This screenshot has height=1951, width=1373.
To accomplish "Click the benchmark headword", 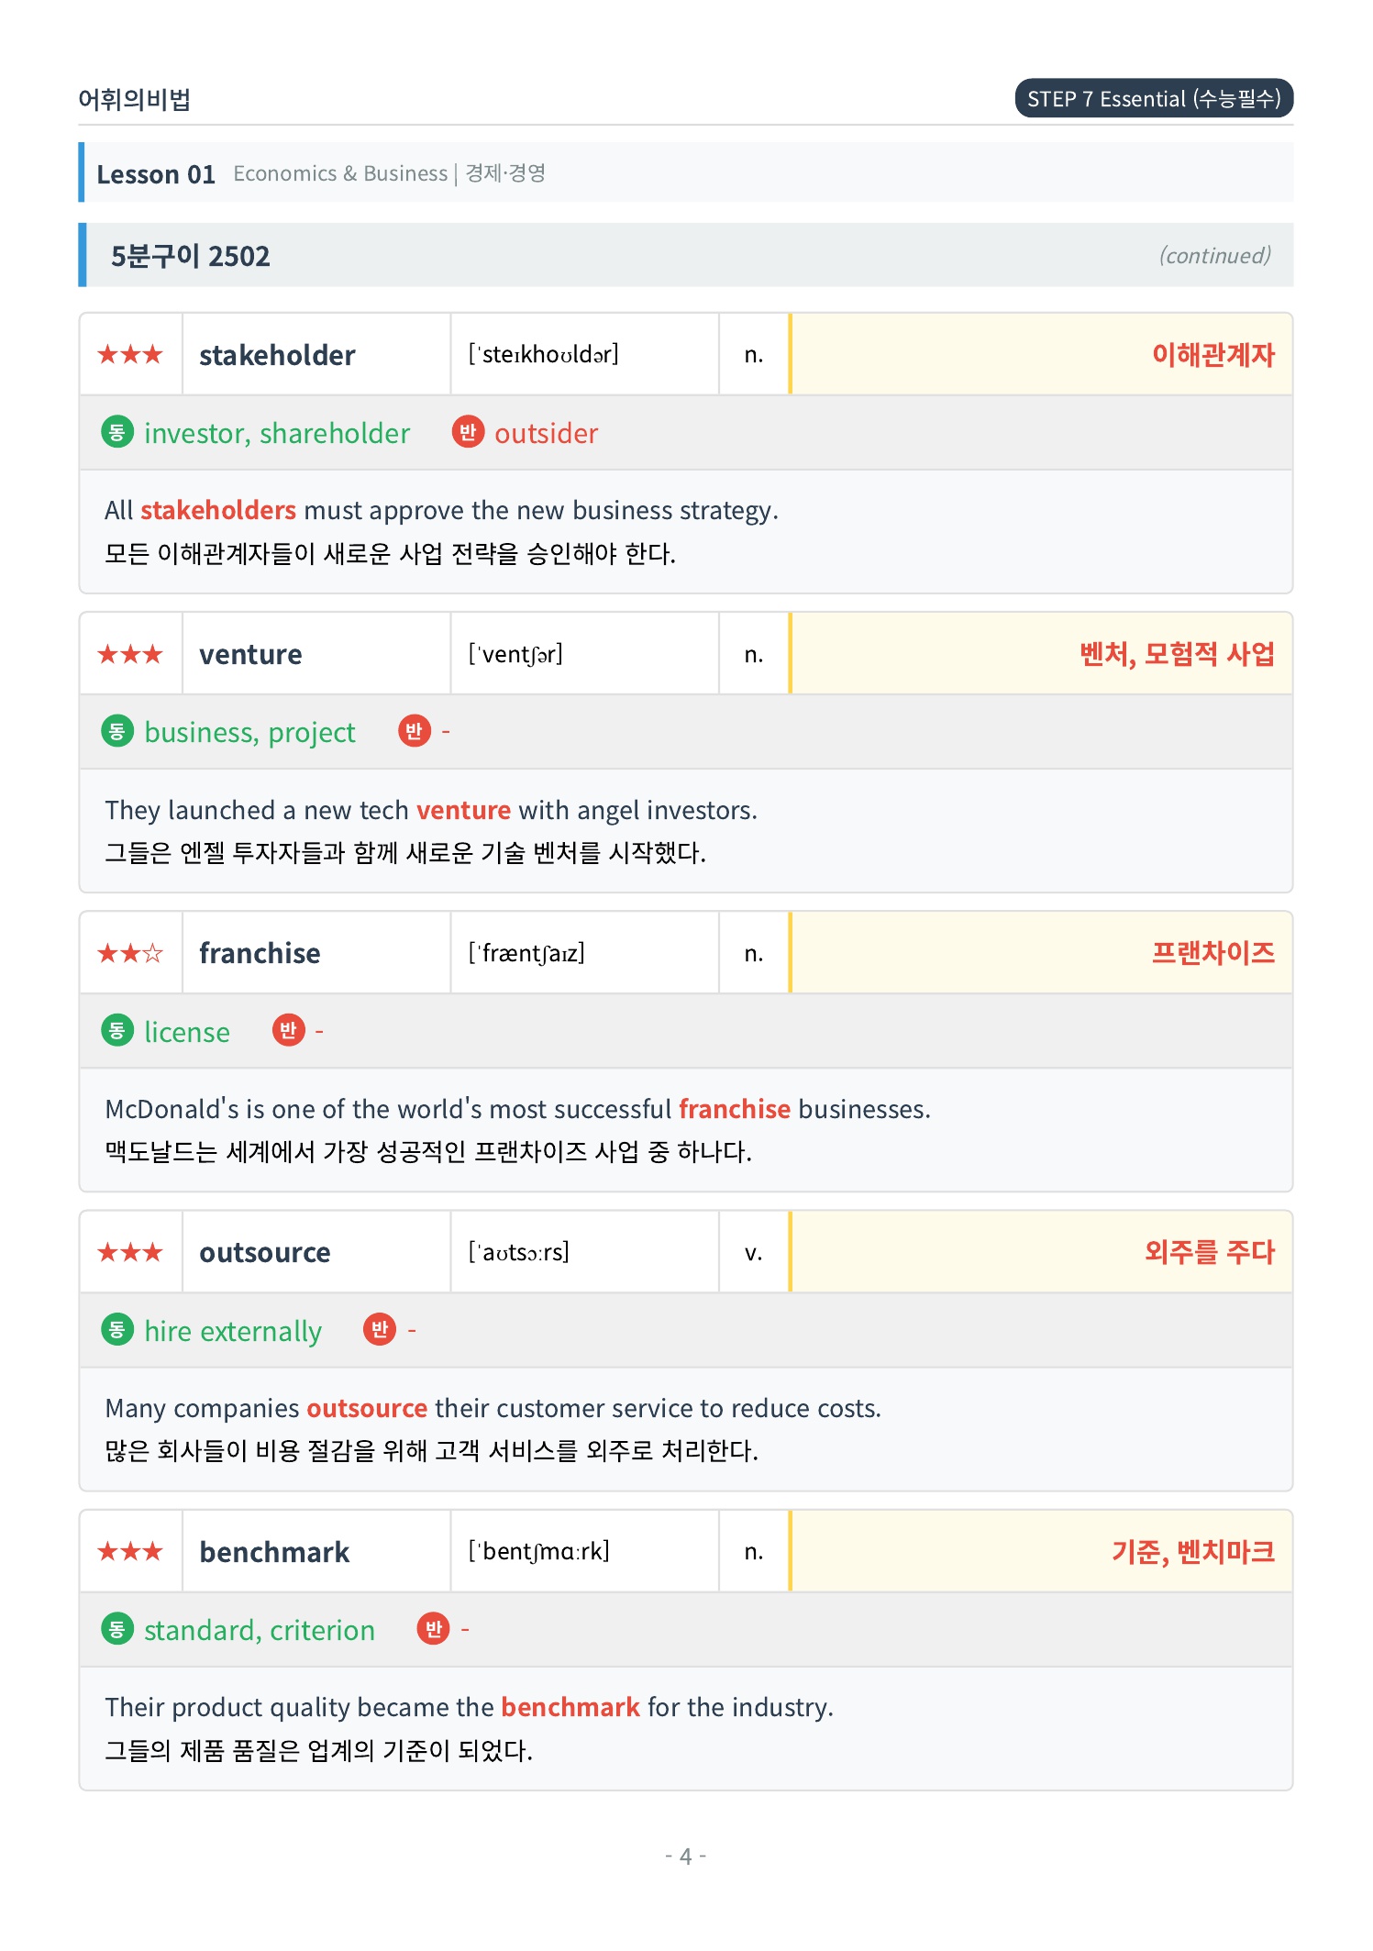I will [274, 1551].
